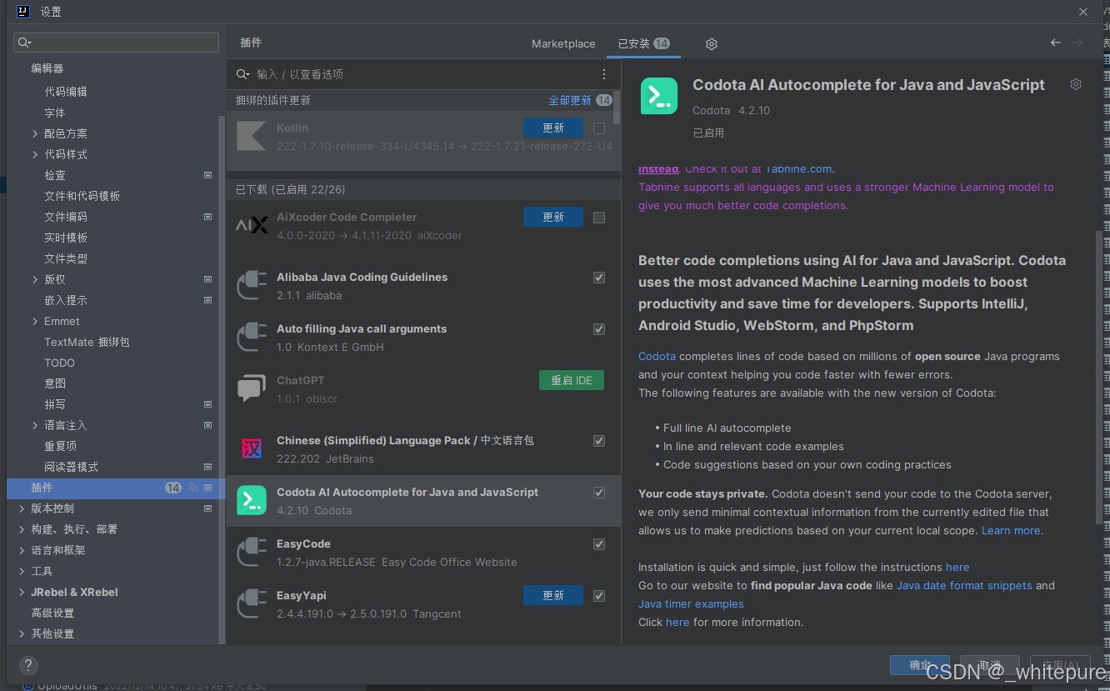Click the Kotlin plugin logo
1110x691 pixels.
point(251,137)
